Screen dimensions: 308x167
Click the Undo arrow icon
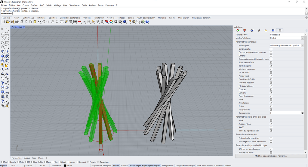[39, 22]
